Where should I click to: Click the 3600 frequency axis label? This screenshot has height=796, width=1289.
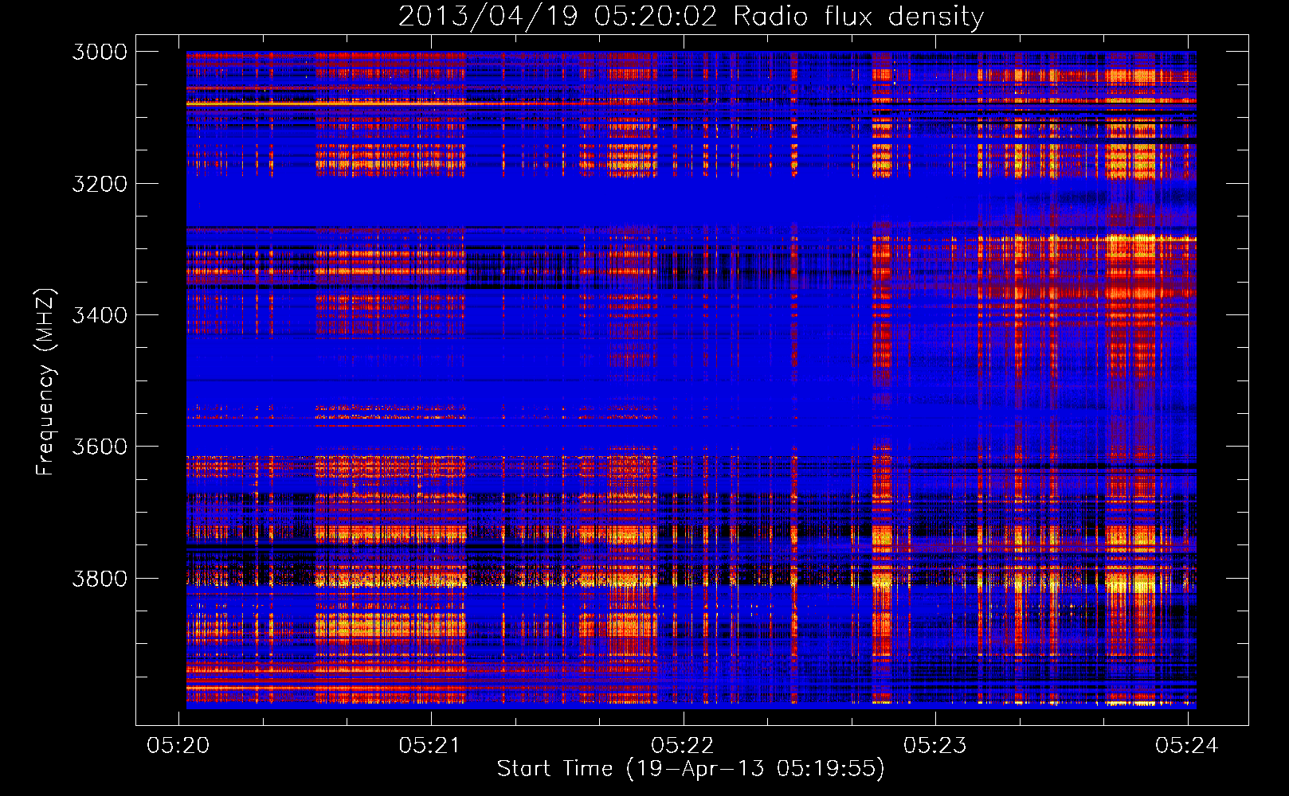coord(100,447)
